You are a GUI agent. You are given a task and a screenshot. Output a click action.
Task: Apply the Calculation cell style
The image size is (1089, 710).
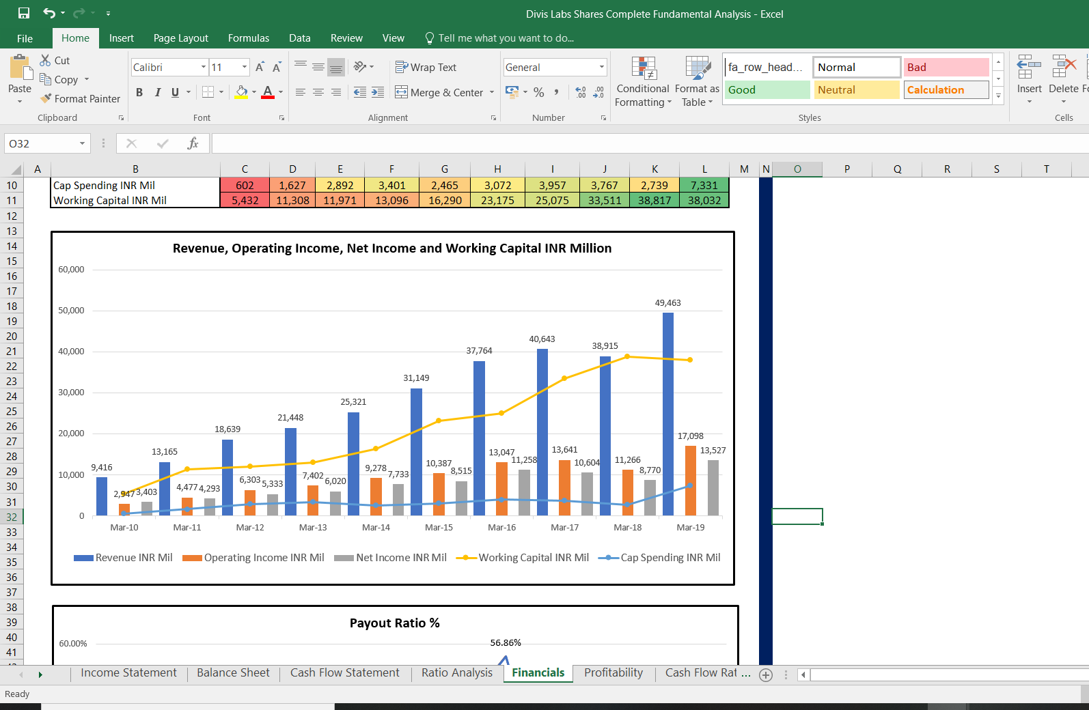946,90
